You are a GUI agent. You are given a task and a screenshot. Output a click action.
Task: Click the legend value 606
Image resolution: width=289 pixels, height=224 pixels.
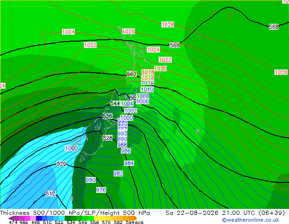pyautogui.click(x=139, y=222)
